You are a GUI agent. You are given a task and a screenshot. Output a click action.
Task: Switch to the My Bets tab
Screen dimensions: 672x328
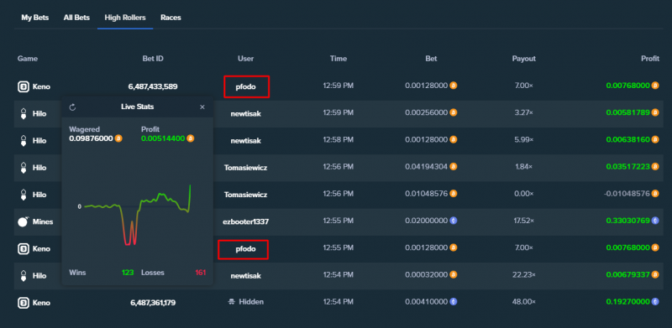[x=34, y=18]
